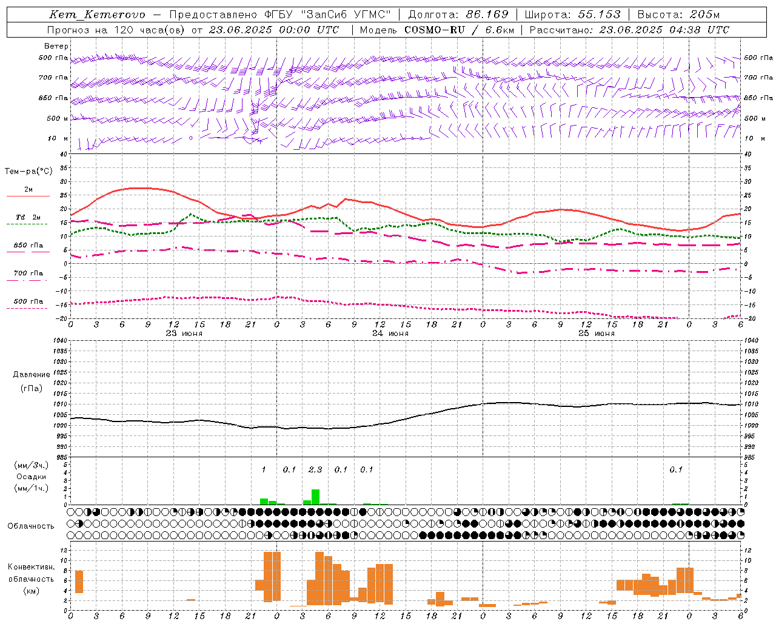Click the forecast start time 23.06.2025 00:00 UTC
The image size is (776, 621).
pyautogui.click(x=274, y=30)
